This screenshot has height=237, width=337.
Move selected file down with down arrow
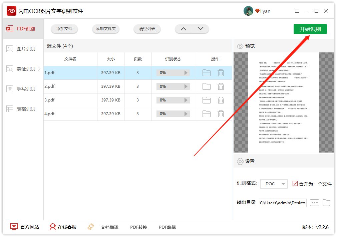(200, 29)
